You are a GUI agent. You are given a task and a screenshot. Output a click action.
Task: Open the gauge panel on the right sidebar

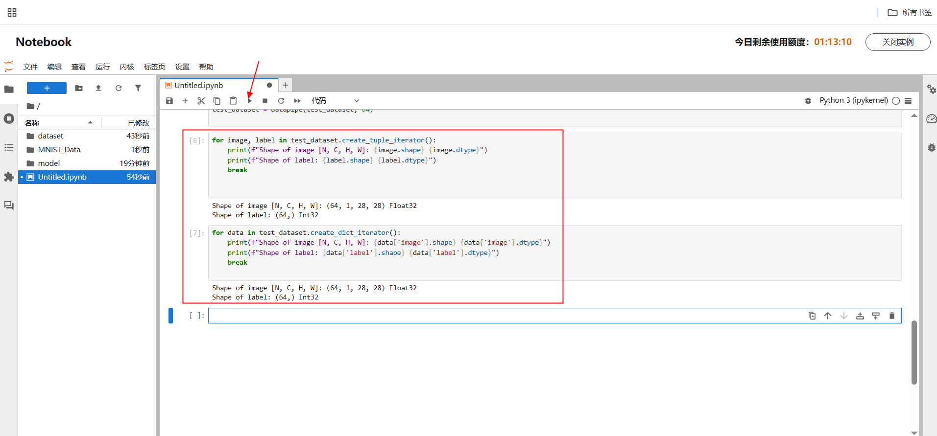pos(931,118)
